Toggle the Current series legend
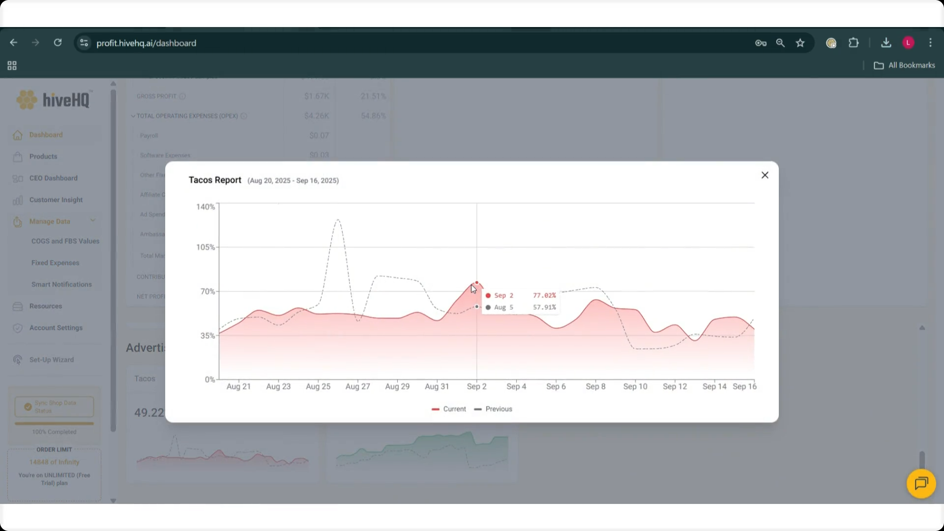944x531 pixels. coord(449,409)
